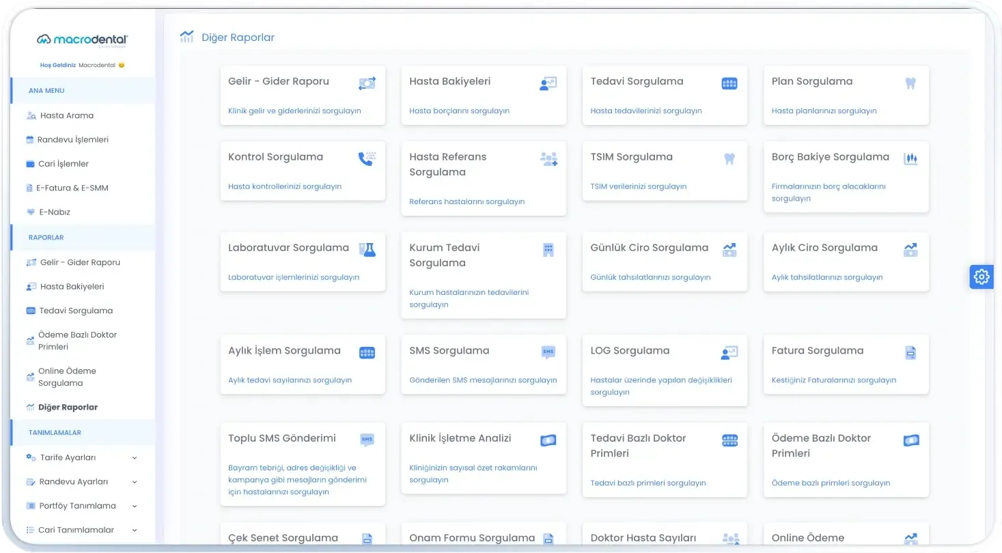This screenshot has height=553, width=1002.
Task: Open the Doktor Hasta Sayıları card title
Action: pyautogui.click(x=643, y=538)
